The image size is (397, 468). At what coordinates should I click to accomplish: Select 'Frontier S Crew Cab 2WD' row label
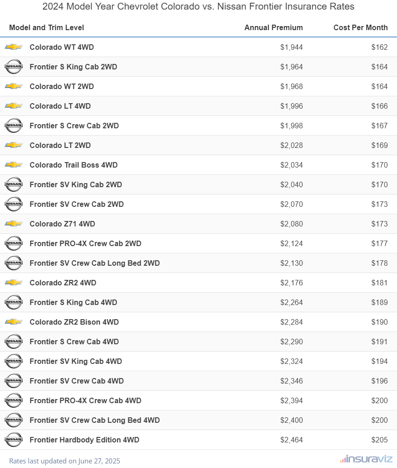pyautogui.click(x=74, y=126)
